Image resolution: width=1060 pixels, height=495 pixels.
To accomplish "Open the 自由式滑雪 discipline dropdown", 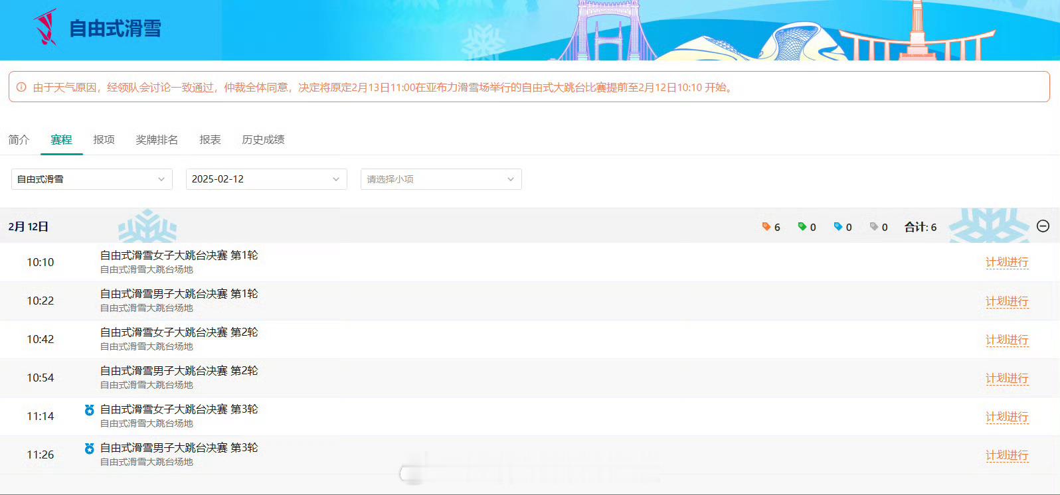I will point(92,179).
